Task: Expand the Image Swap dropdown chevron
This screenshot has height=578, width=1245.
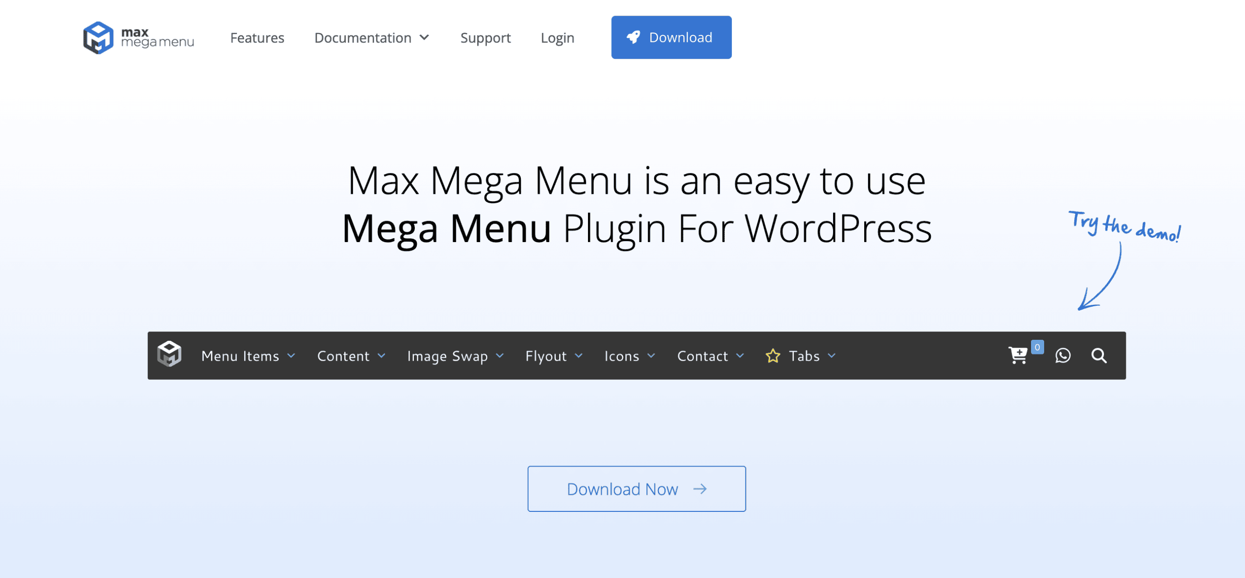Action: [499, 356]
